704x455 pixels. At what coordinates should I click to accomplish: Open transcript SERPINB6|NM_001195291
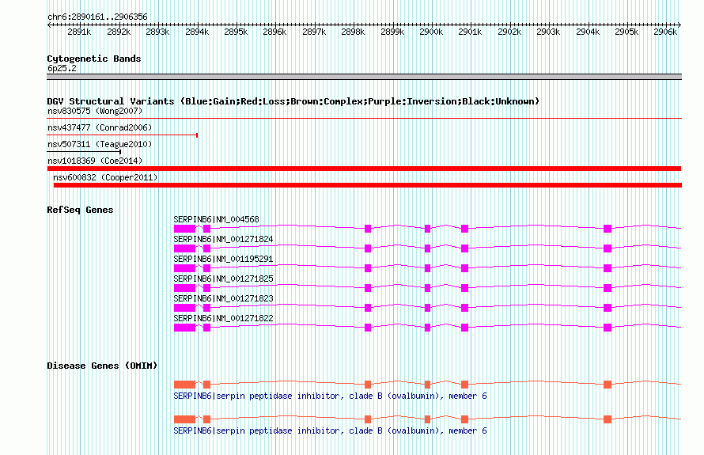(x=223, y=260)
